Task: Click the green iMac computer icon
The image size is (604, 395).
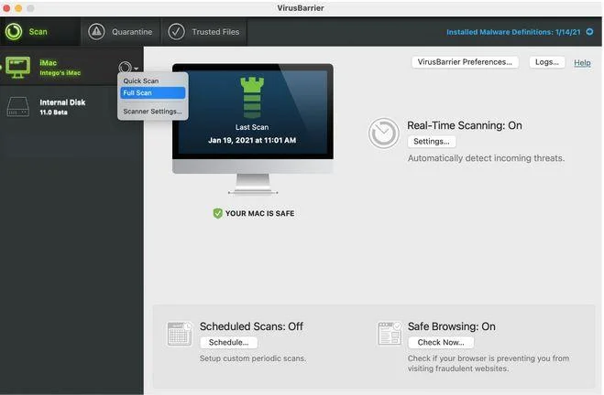Action: pos(18,67)
